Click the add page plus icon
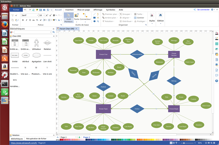Image resolution: width=219 pixels, height=145 pixels. point(79,137)
